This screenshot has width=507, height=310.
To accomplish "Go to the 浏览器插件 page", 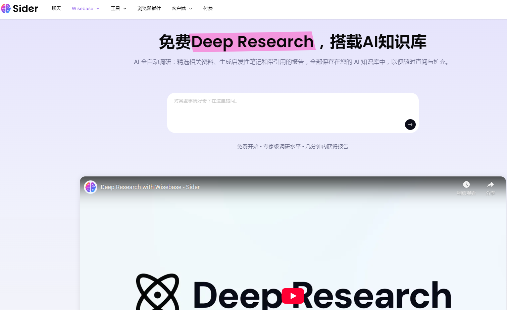I will [149, 8].
